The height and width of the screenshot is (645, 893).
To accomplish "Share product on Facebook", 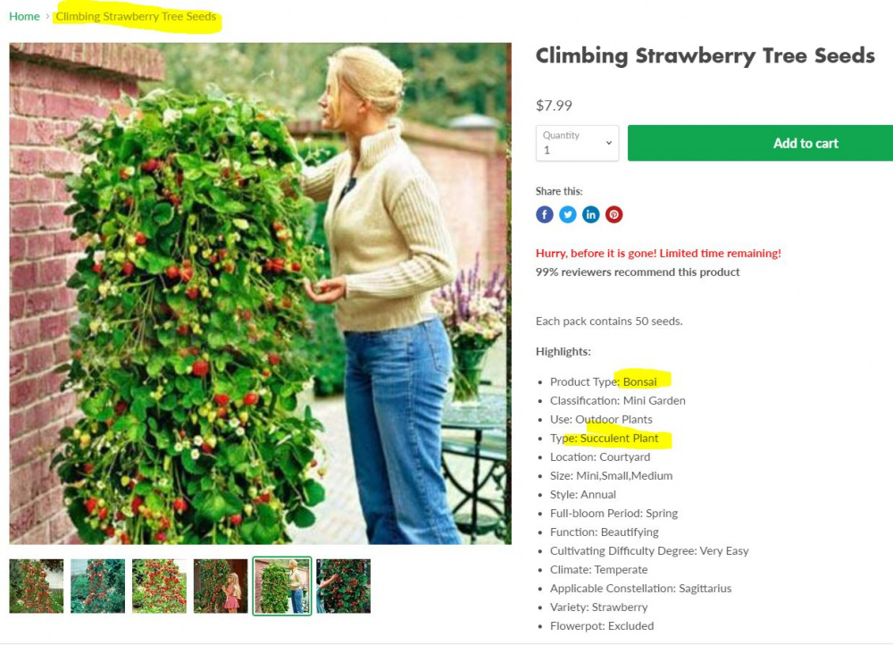I will point(545,214).
